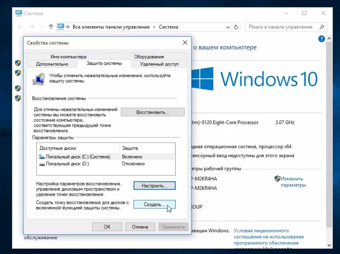This screenshot has width=340, height=254.
Task: Switch to the 'Имя компьютера' tab
Action: click(68, 57)
